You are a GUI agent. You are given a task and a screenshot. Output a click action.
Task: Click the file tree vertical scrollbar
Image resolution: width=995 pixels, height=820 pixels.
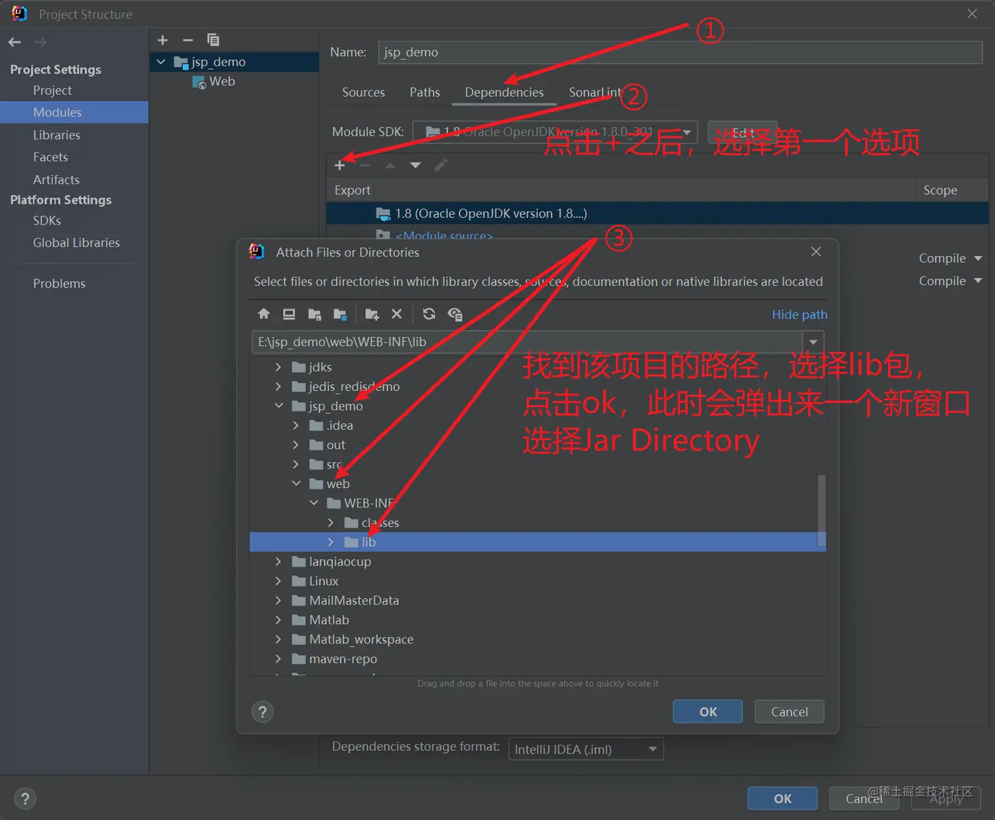point(821,510)
